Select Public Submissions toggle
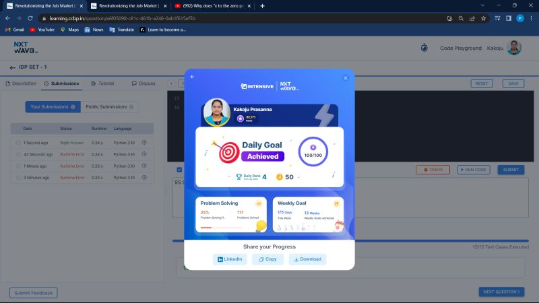539x303 pixels. pos(110,107)
